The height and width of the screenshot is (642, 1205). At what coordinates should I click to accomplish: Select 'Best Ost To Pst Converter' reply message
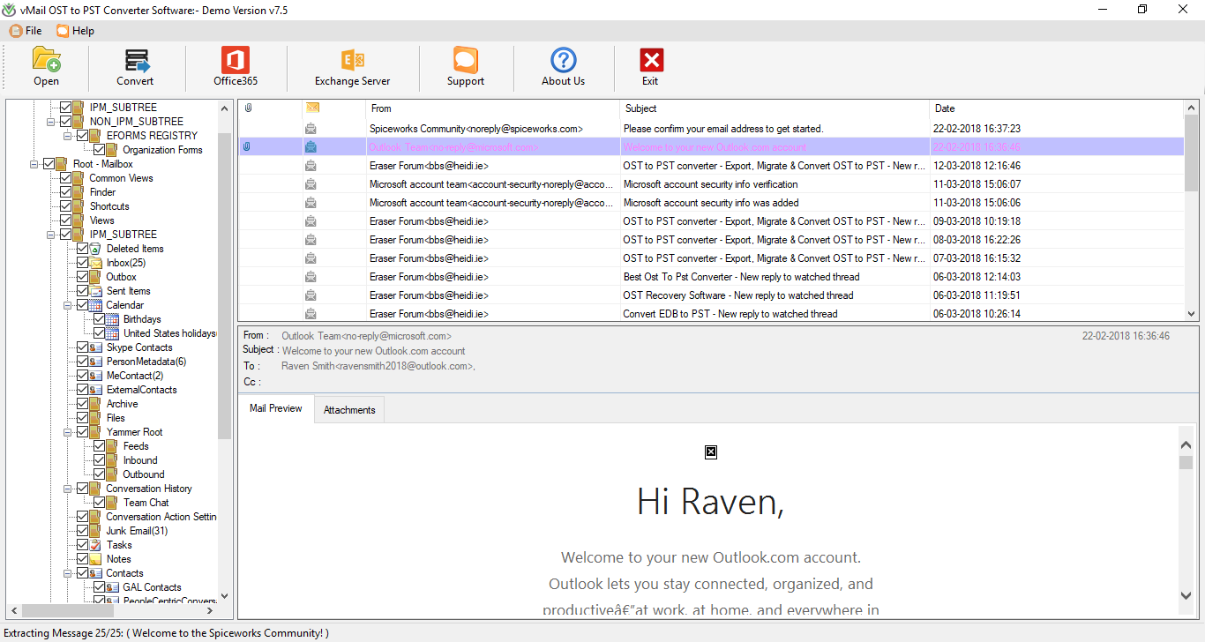[711, 277]
